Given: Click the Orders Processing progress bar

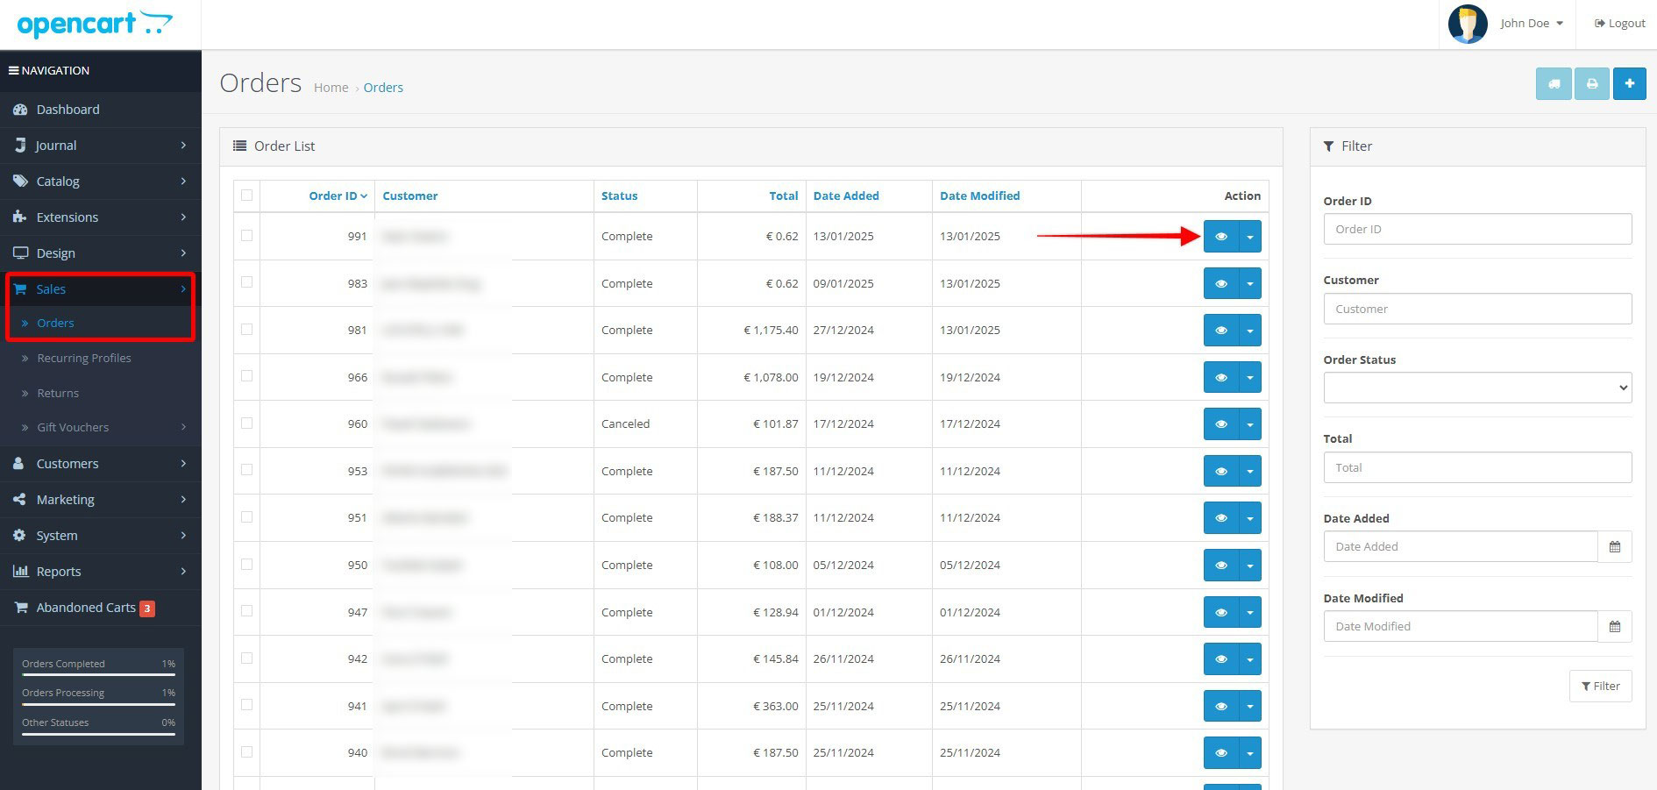Looking at the screenshot, I should point(98,704).
